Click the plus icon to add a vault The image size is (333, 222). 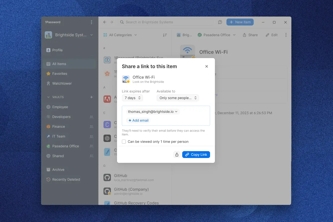point(92,97)
